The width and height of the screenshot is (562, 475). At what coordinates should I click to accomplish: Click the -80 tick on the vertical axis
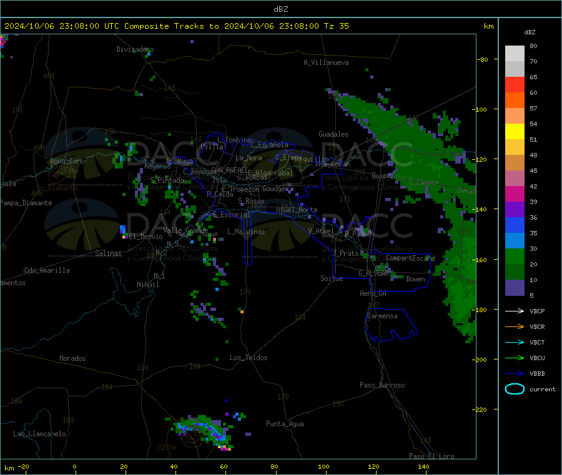click(x=483, y=59)
